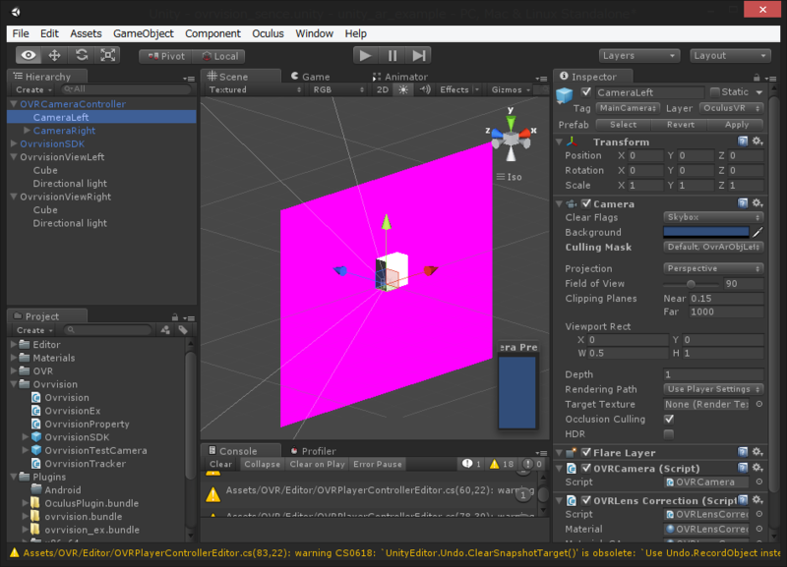Image resolution: width=787 pixels, height=567 pixels.
Task: Uncheck Occlusion Culling
Action: (x=669, y=419)
